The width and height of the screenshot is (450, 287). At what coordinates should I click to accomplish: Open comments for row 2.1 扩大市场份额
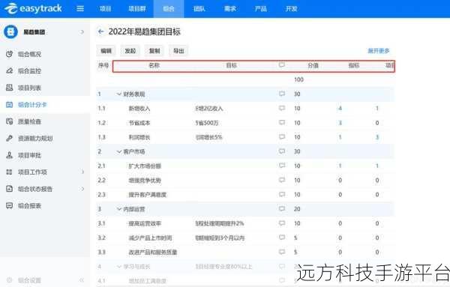(282, 166)
